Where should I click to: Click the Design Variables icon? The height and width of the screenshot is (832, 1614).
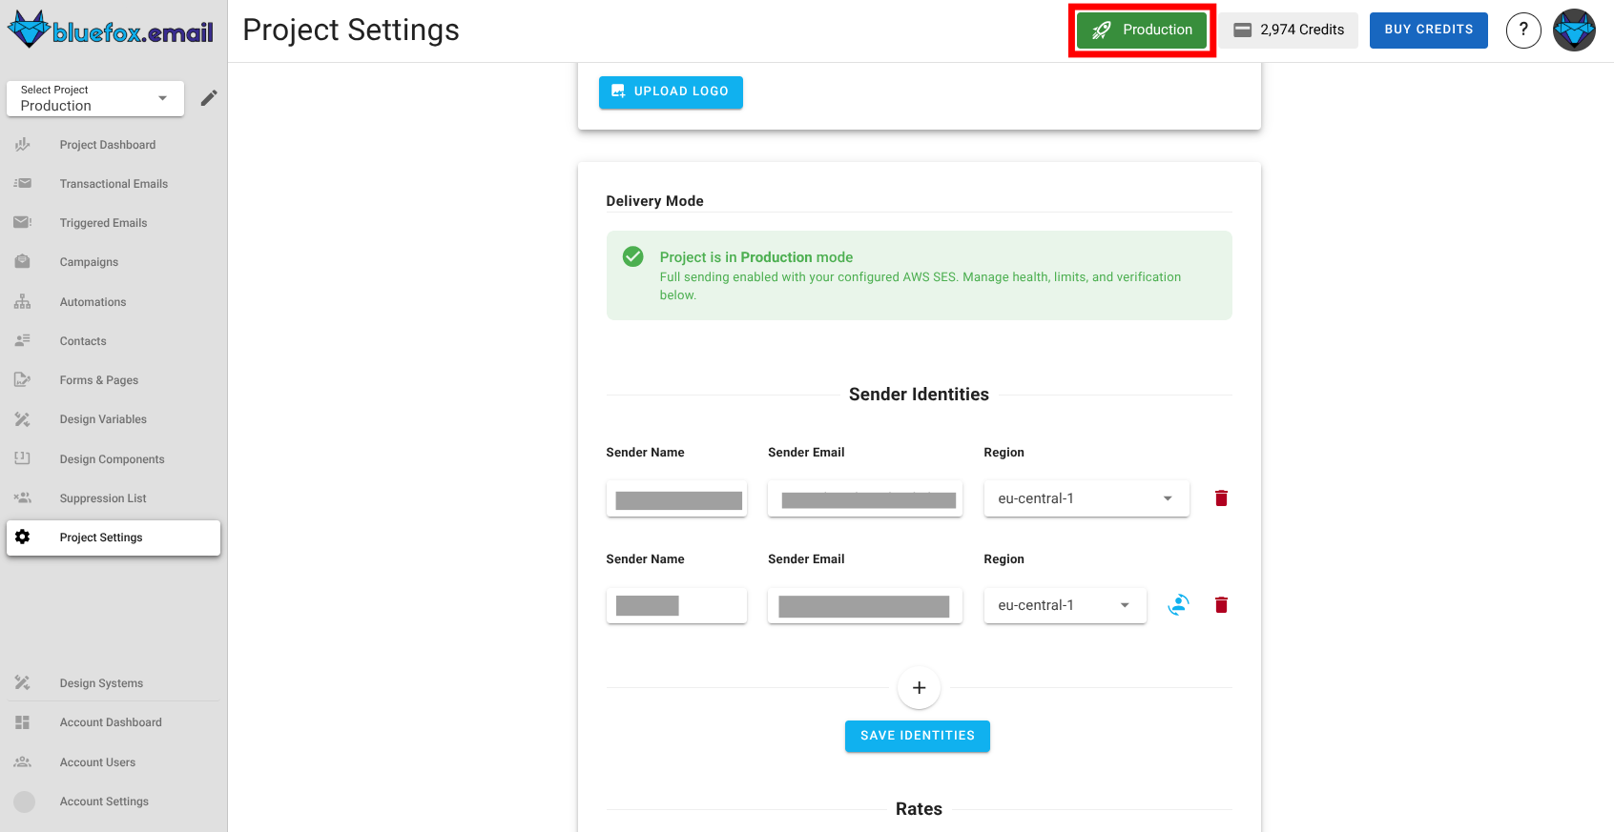(23, 419)
